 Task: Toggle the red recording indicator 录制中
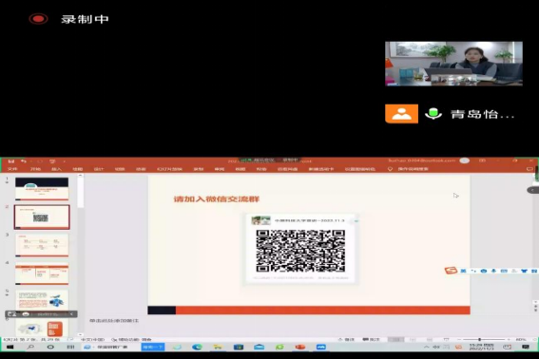(38, 19)
